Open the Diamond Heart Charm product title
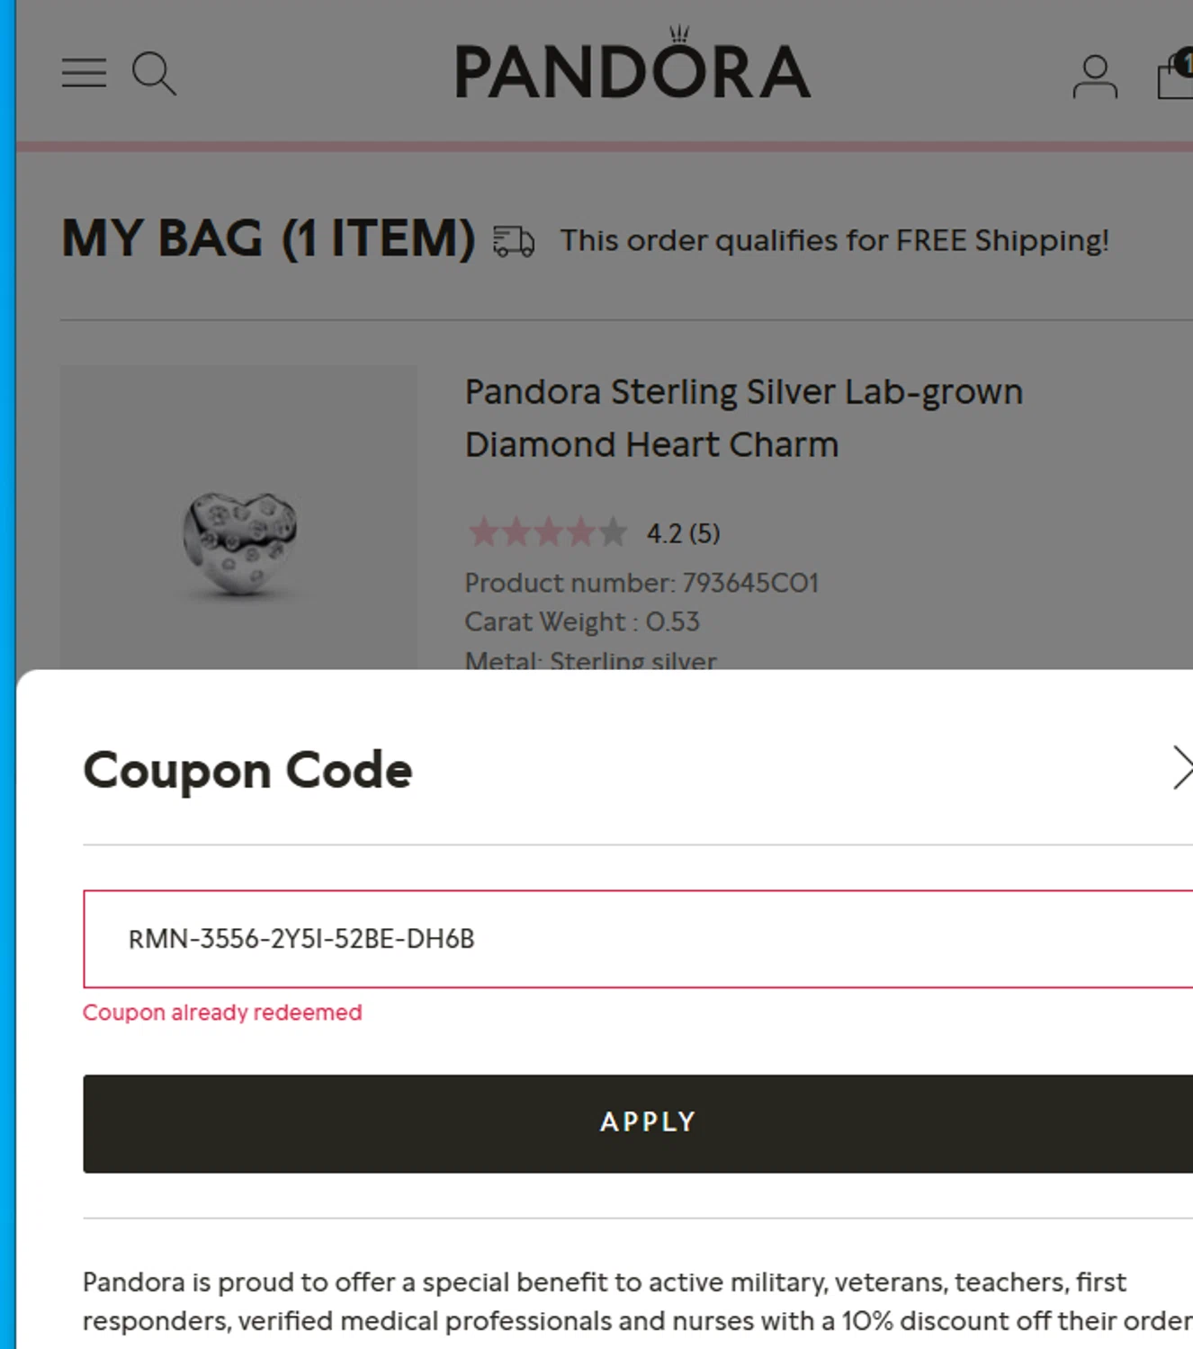This screenshot has width=1193, height=1349. pyautogui.click(x=743, y=418)
